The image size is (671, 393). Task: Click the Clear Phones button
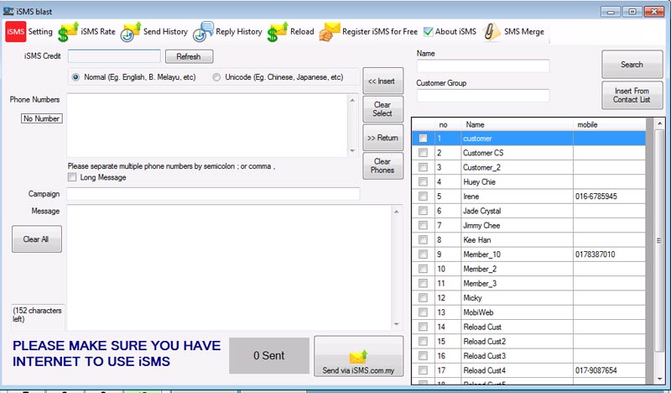coord(382,166)
